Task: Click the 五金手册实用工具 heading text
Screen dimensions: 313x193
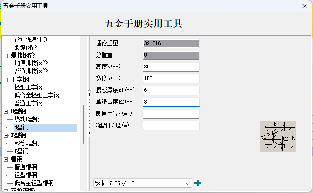Action: coord(143,23)
